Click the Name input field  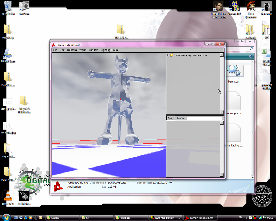pos(205,118)
